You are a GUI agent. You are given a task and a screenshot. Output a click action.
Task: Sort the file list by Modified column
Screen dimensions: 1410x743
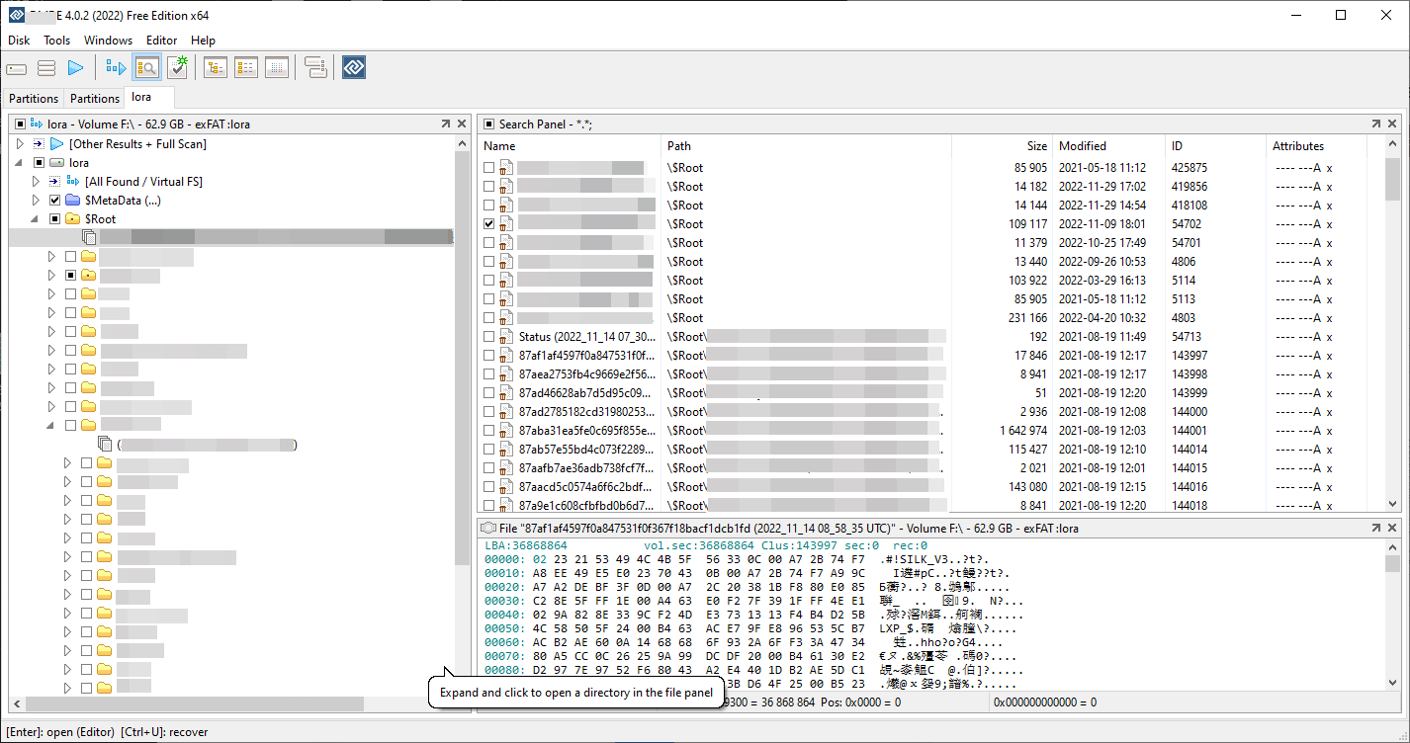(1083, 146)
